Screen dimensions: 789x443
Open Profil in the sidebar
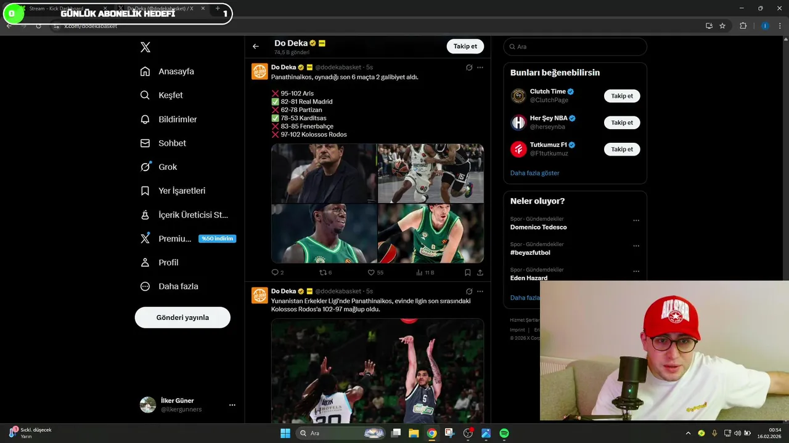point(159,262)
